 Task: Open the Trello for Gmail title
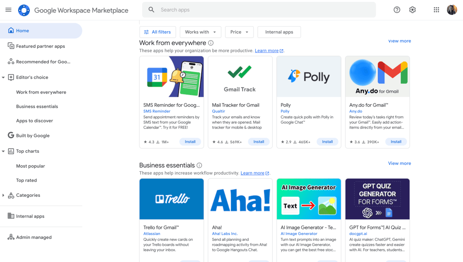coord(161,227)
